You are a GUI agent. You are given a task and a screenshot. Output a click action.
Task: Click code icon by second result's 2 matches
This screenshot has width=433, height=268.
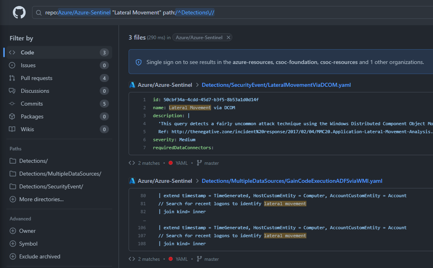point(132,259)
